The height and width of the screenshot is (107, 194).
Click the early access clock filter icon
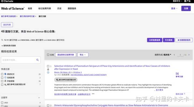[5, 77]
